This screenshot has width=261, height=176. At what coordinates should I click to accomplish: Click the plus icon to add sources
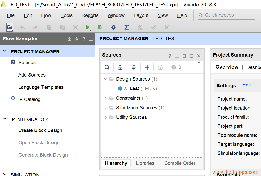pos(147,67)
